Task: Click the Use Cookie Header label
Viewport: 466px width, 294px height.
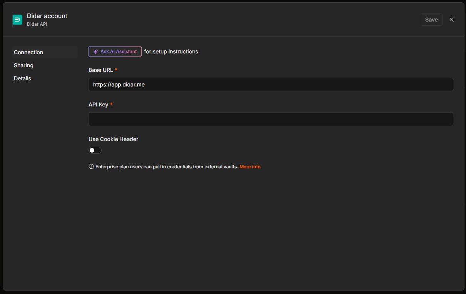Action: (113, 139)
